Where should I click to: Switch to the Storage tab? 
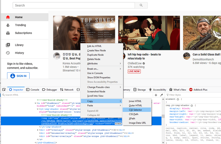(x=140, y=90)
